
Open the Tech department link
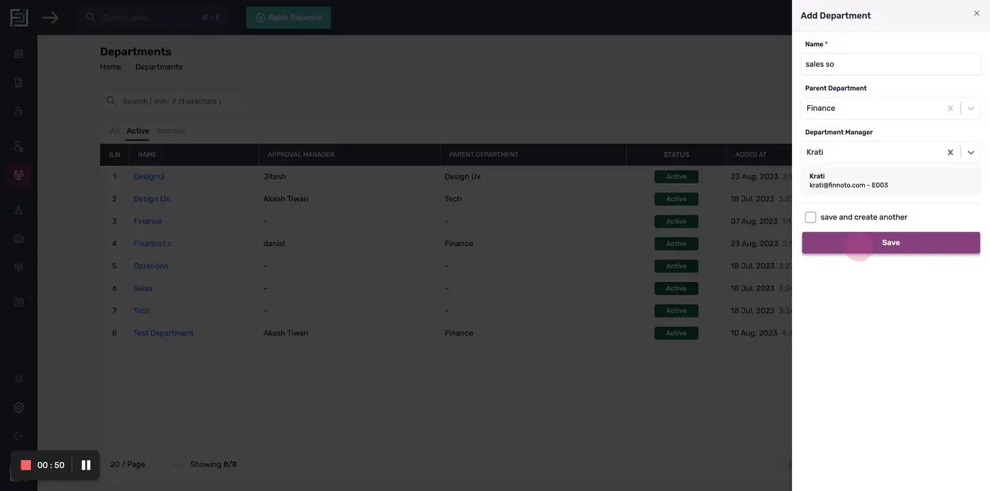coord(142,311)
